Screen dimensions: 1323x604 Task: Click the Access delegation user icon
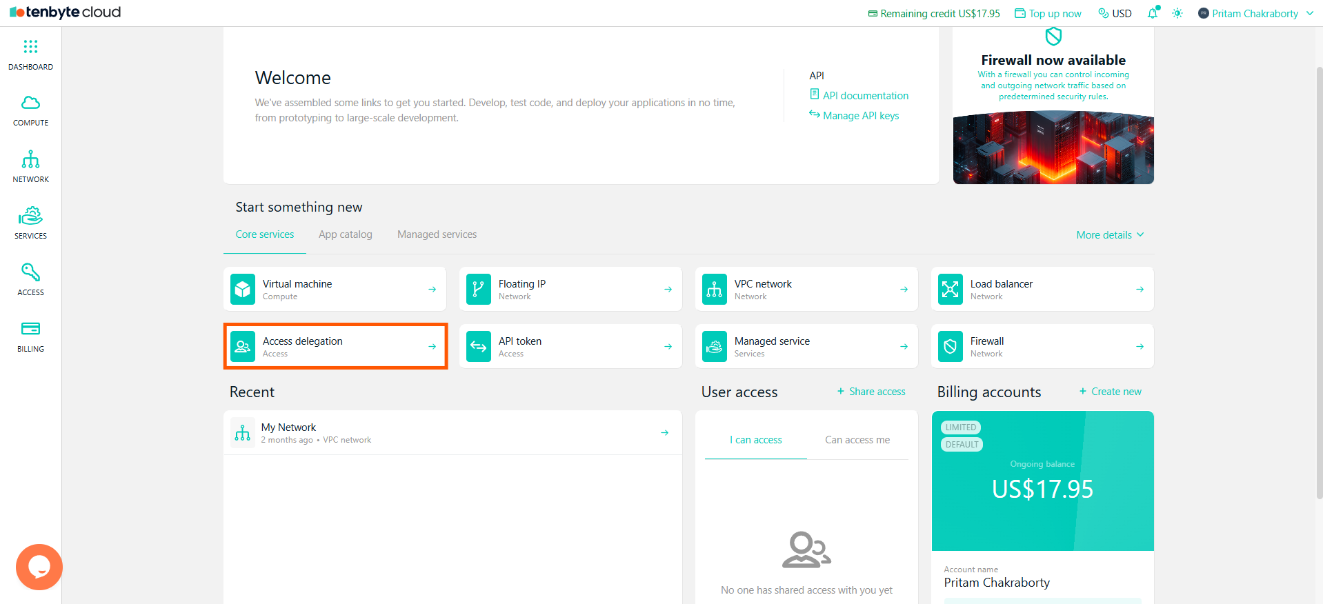[x=243, y=347]
